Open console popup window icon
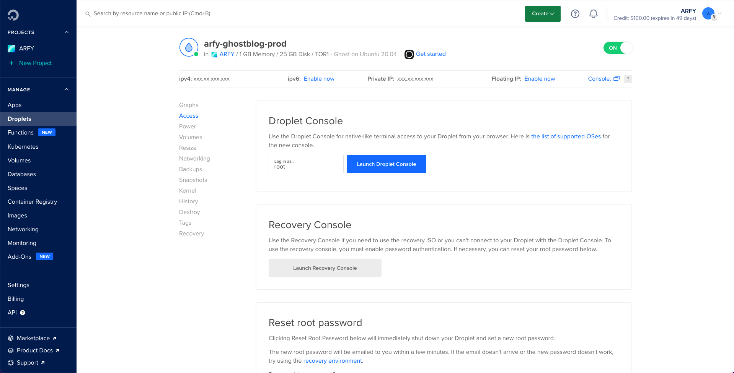The width and height of the screenshot is (734, 373). 616,79
